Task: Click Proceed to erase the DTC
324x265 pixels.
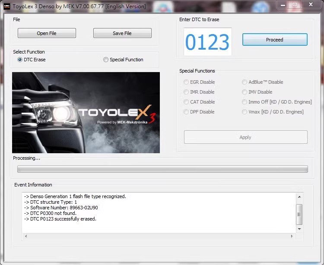Action: [275, 39]
